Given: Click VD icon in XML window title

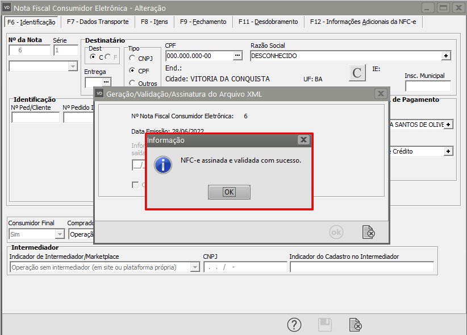Looking at the screenshot, I should click(99, 93).
